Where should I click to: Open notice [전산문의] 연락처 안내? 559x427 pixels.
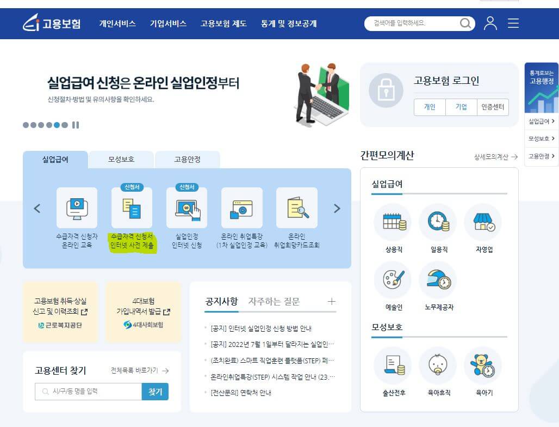pyautogui.click(x=241, y=393)
